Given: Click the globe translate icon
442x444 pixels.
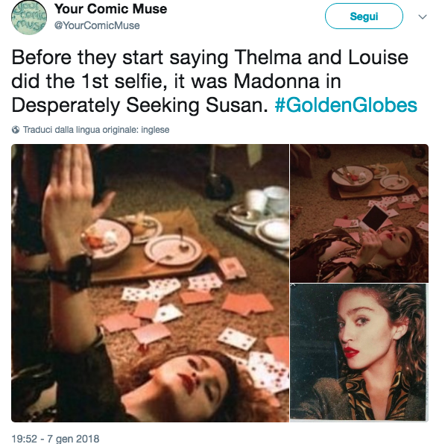Looking at the screenshot, I should point(16,130).
